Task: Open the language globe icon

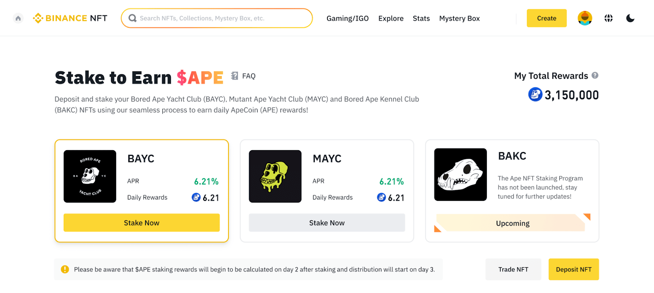Action: tap(608, 18)
